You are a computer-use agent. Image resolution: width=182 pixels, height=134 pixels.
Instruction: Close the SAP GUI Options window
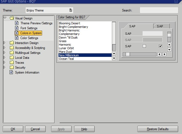click(176, 1)
